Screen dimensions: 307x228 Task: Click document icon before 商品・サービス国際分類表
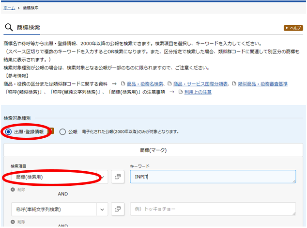[x=169, y=84]
